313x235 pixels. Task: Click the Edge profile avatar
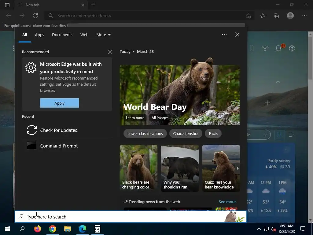tap(290, 16)
